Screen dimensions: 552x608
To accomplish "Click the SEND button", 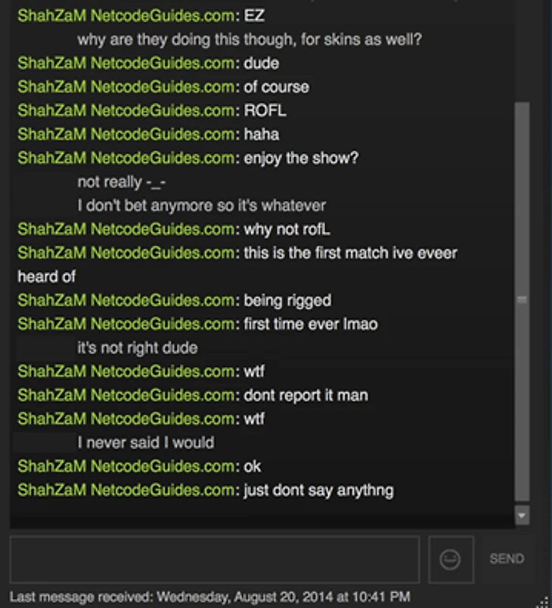I will (x=507, y=559).
